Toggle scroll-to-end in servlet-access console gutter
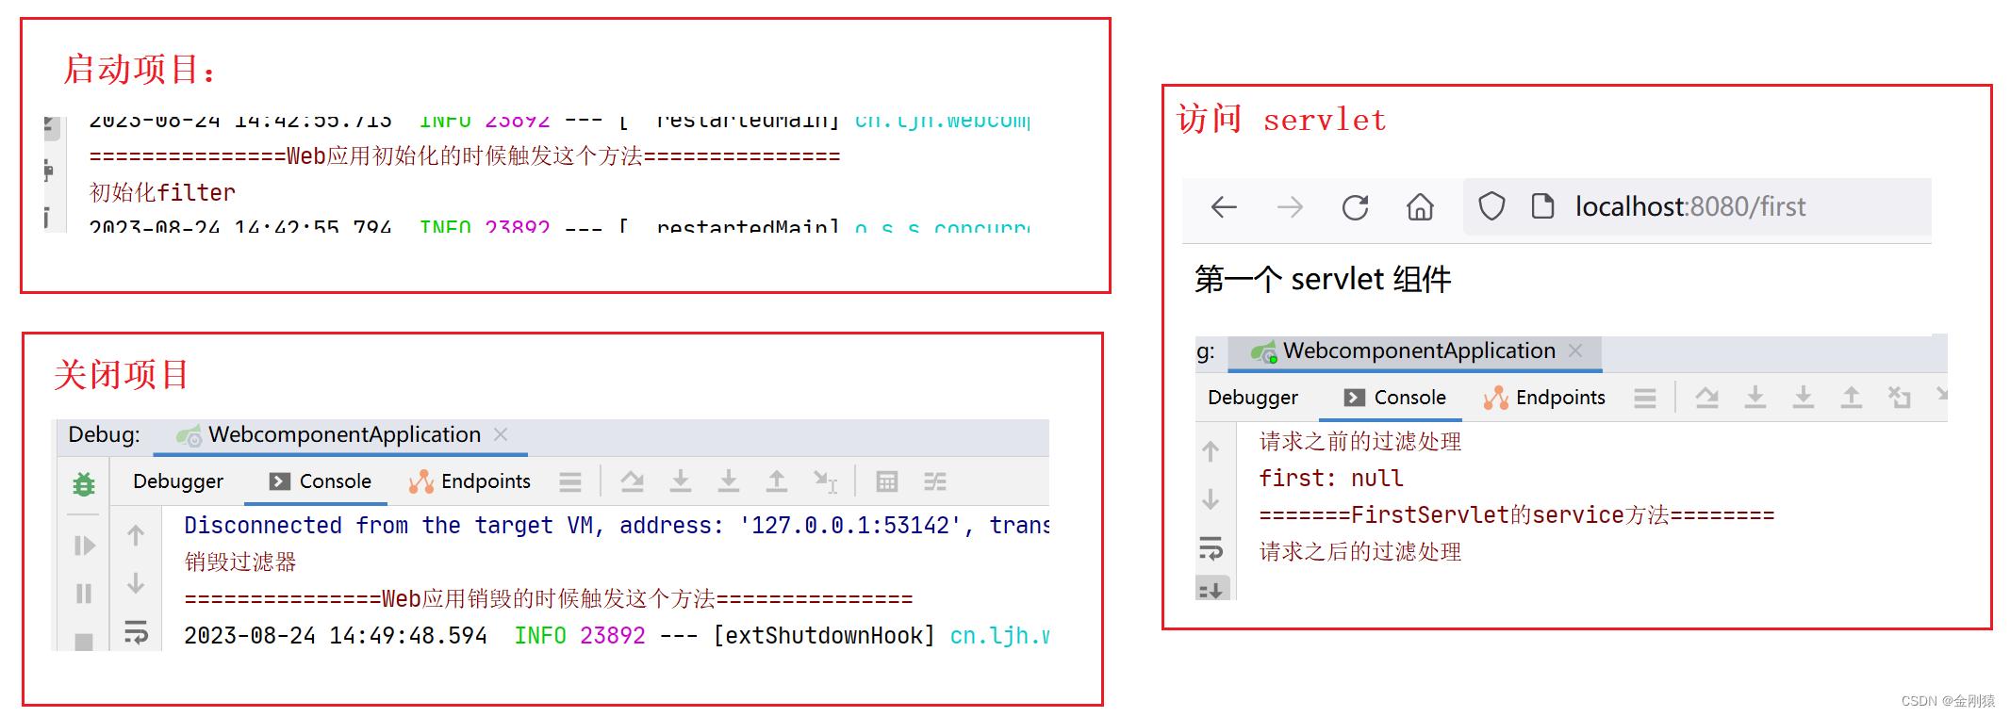Viewport: 2010px width, 717px height. [x=1212, y=589]
